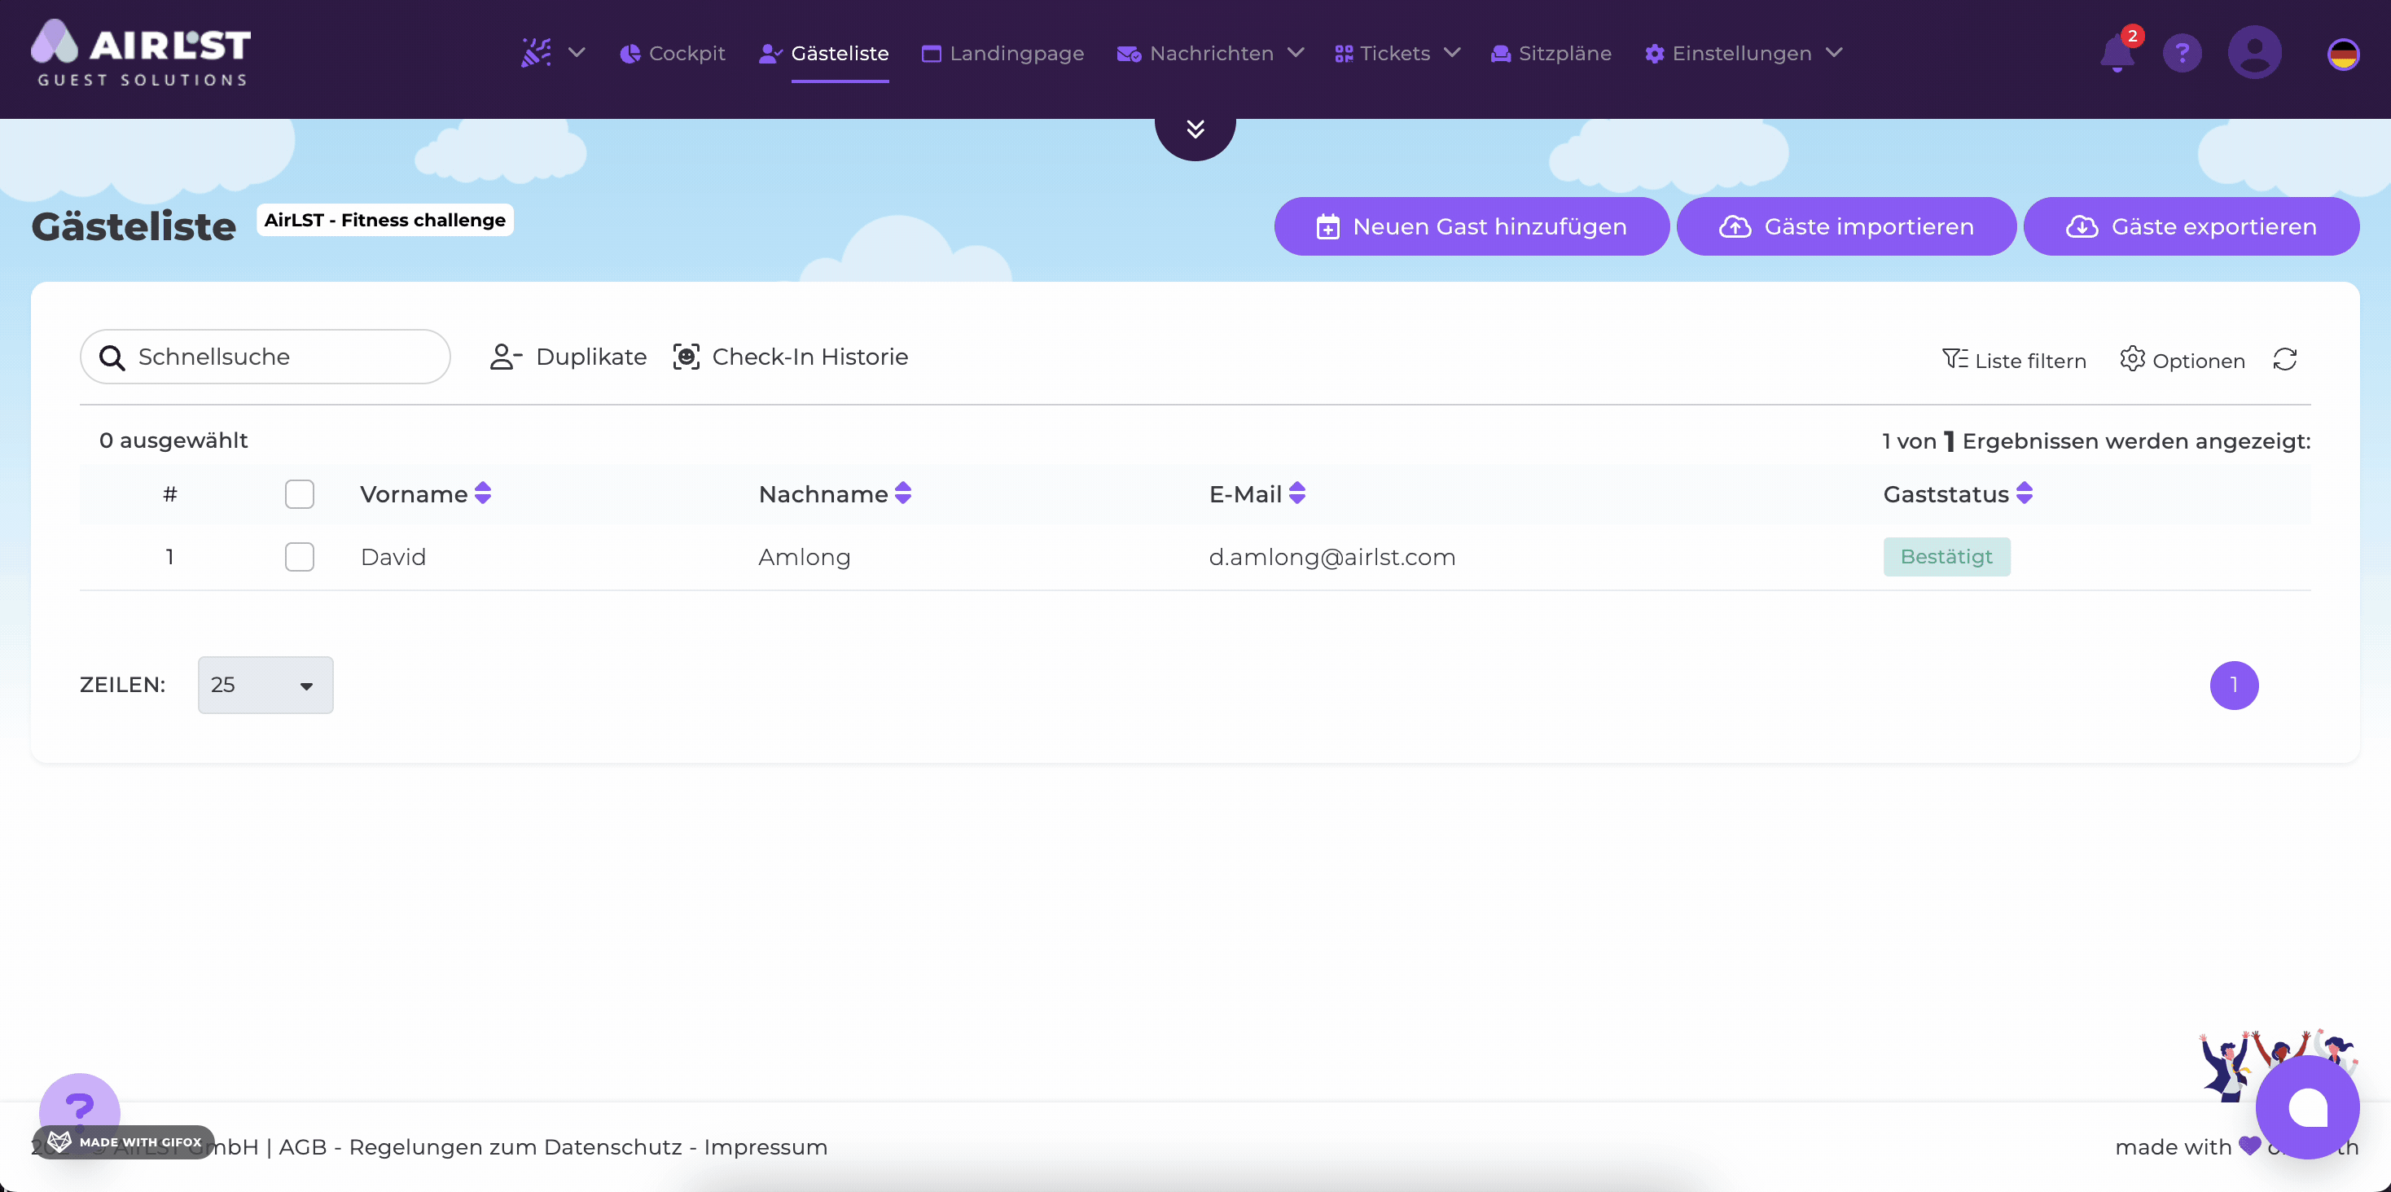Image resolution: width=2391 pixels, height=1192 pixels.
Task: Refresh the guest list with the reload icon
Action: pos(2285,359)
